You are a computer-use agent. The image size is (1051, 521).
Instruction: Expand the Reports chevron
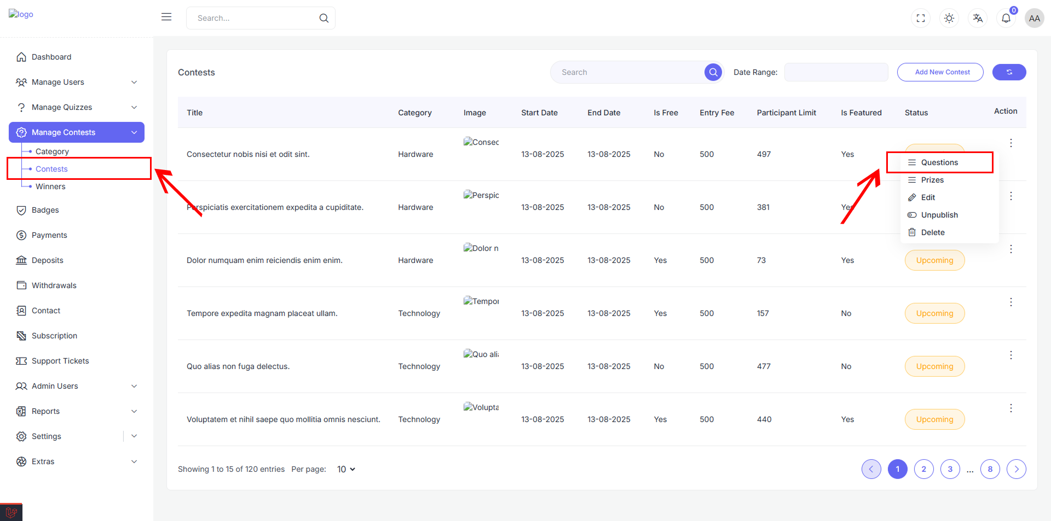[134, 411]
